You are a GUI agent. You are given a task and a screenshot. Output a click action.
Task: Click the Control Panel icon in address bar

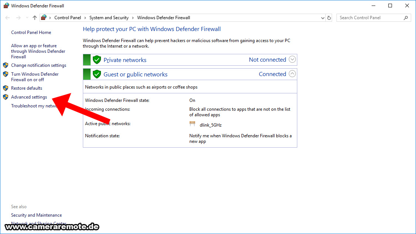click(44, 17)
